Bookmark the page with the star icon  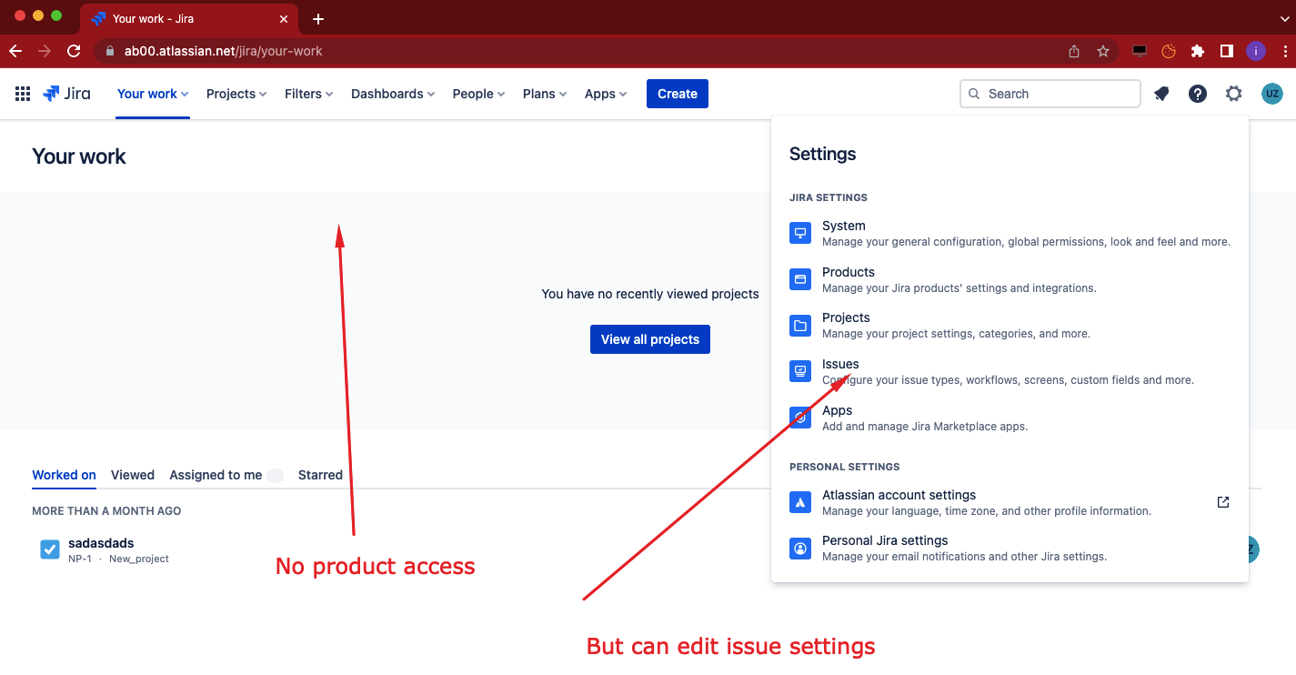pos(1103,51)
